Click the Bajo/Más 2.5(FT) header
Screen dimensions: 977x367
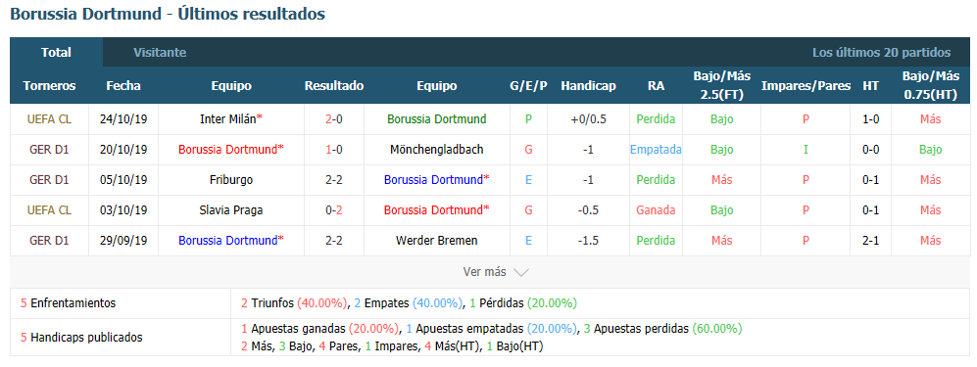click(x=721, y=86)
